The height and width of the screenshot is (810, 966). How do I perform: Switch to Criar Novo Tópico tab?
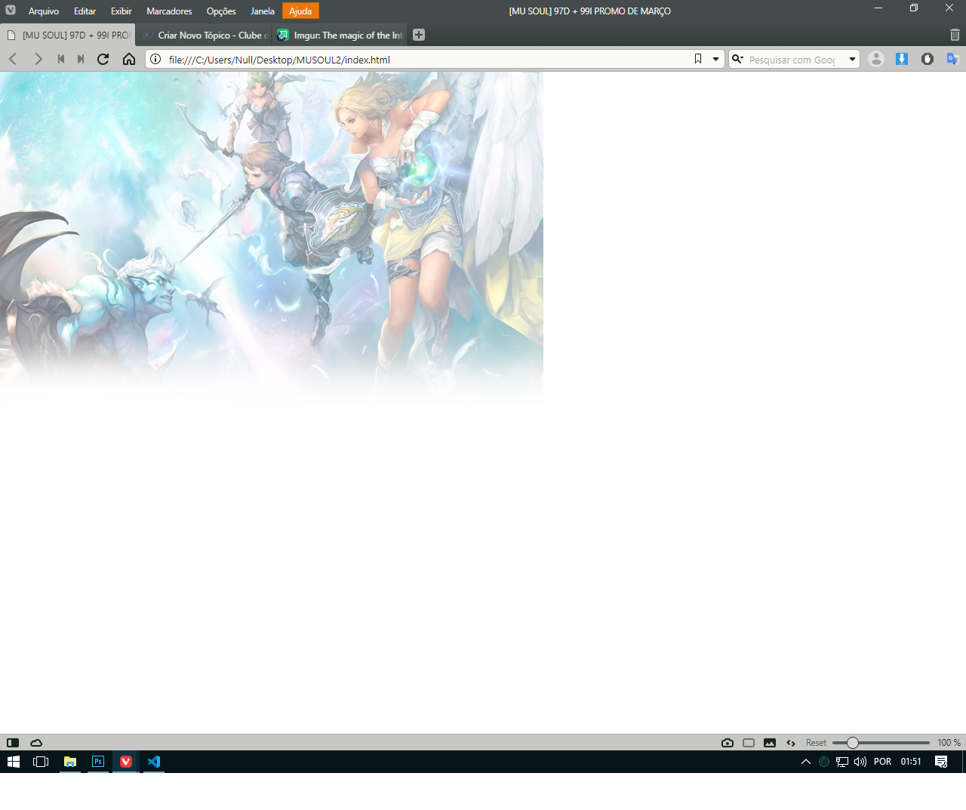pyautogui.click(x=204, y=35)
